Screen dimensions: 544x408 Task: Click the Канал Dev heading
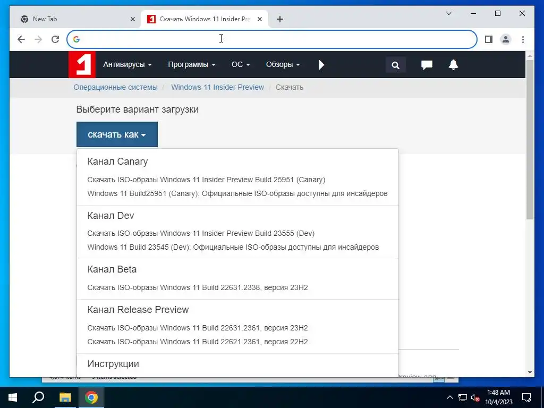[x=110, y=216]
